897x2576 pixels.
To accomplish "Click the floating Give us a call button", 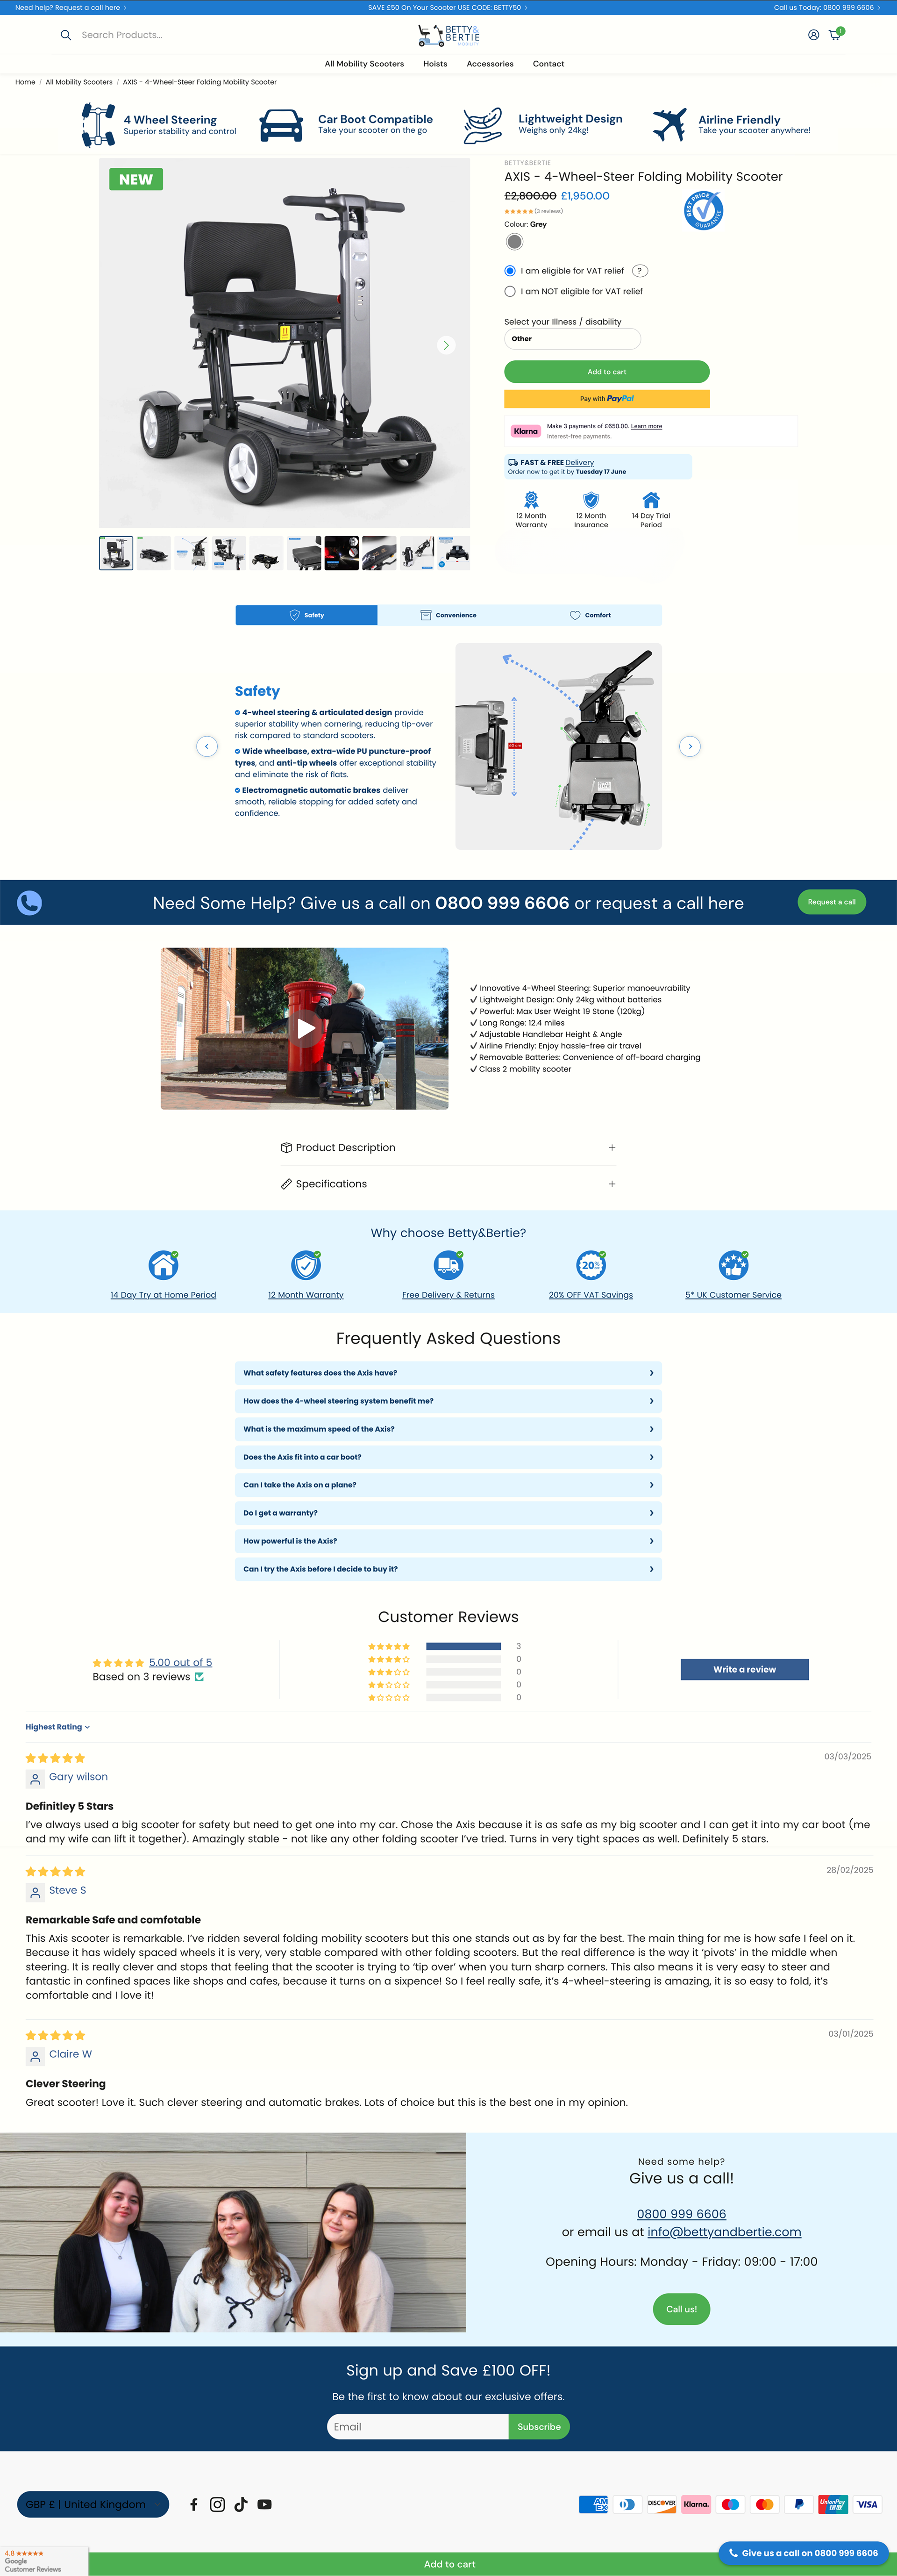I will [x=804, y=2553].
